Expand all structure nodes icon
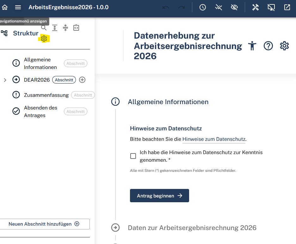This screenshot has width=296, height=244. pos(55,28)
